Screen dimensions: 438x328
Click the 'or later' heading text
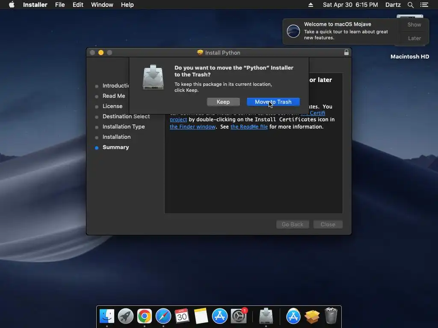320,80
